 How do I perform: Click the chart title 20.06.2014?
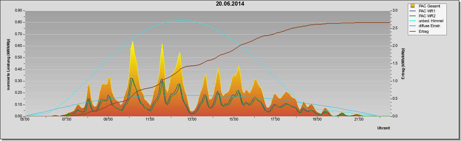pyautogui.click(x=230, y=4)
